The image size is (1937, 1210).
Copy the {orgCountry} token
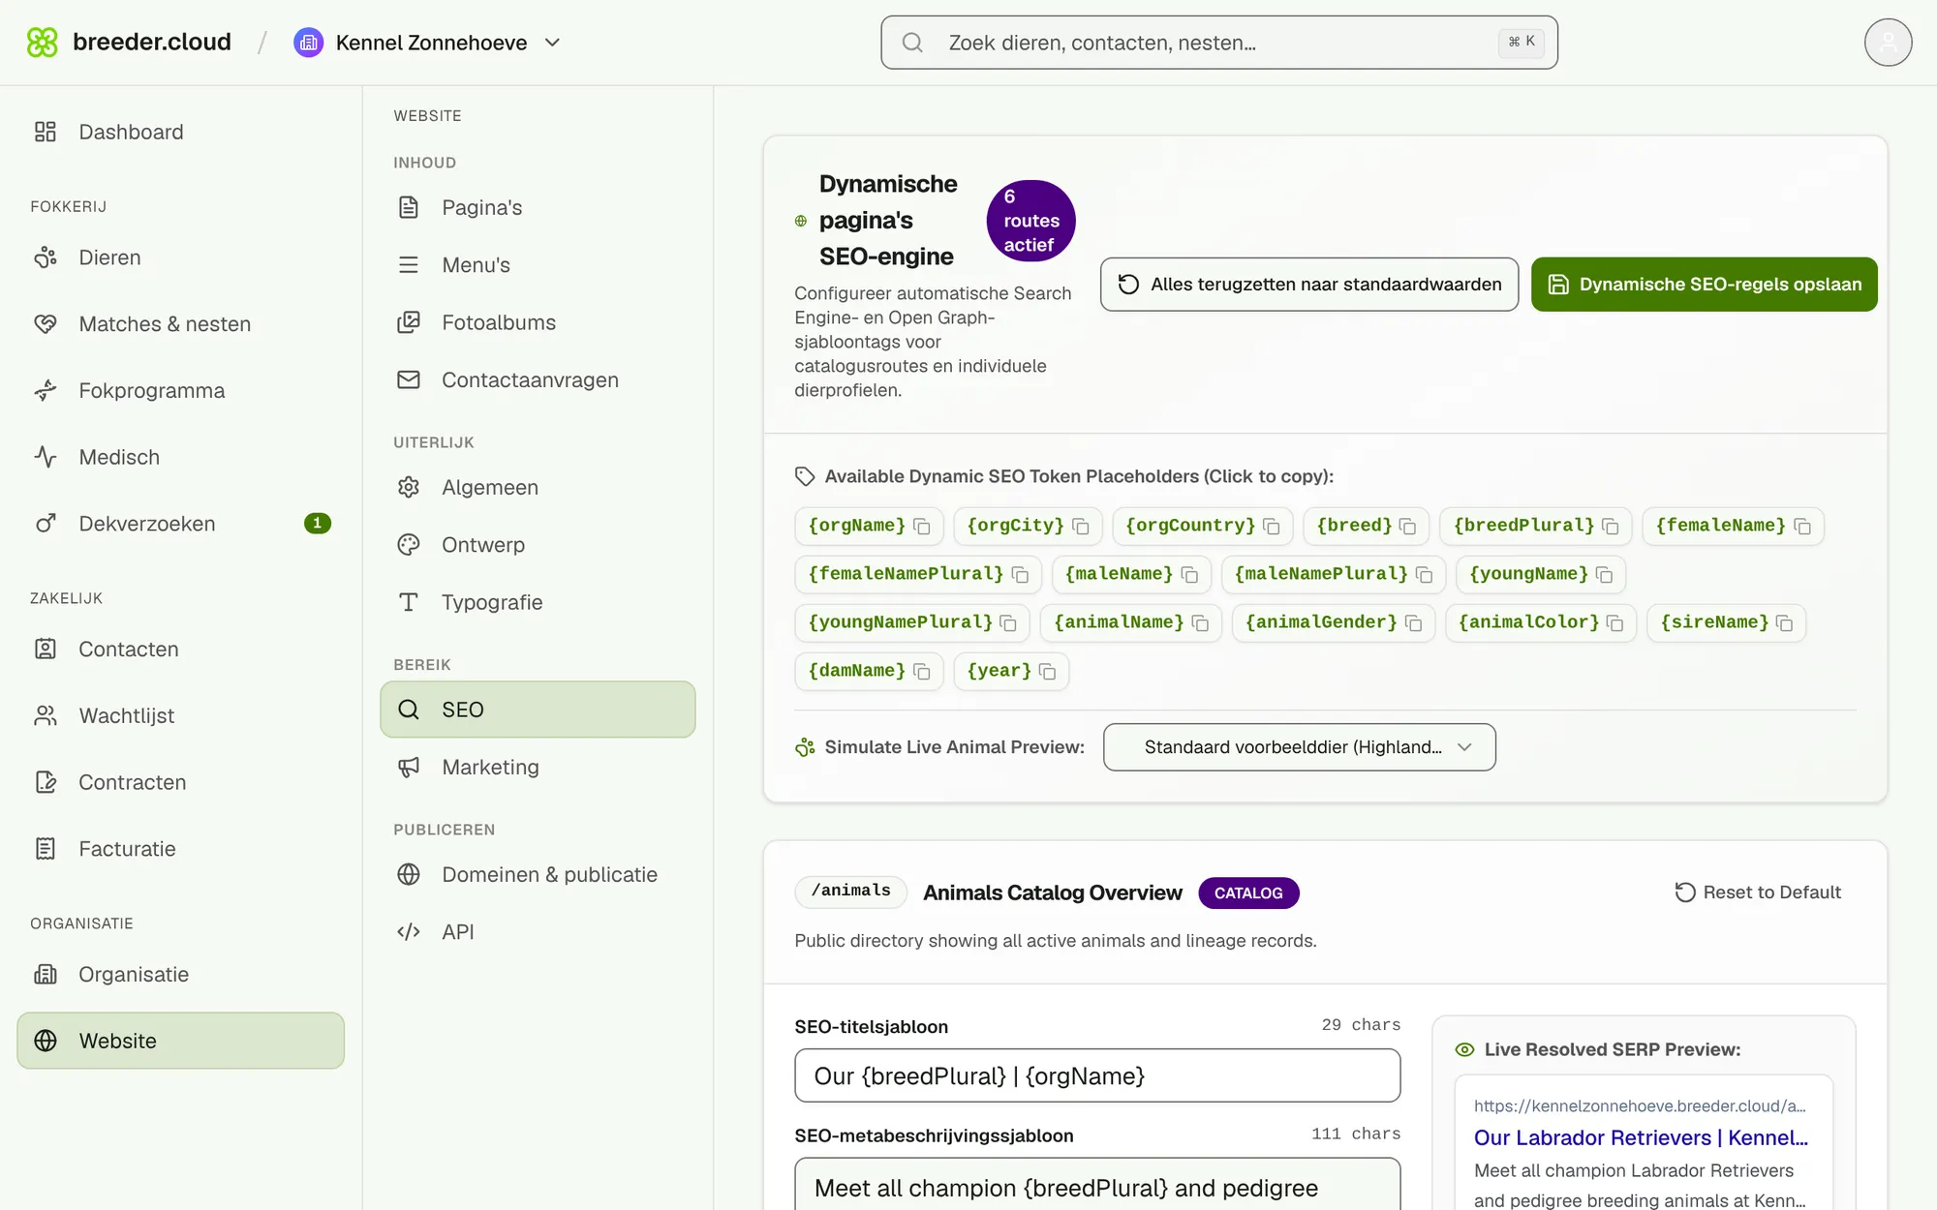point(1202,526)
